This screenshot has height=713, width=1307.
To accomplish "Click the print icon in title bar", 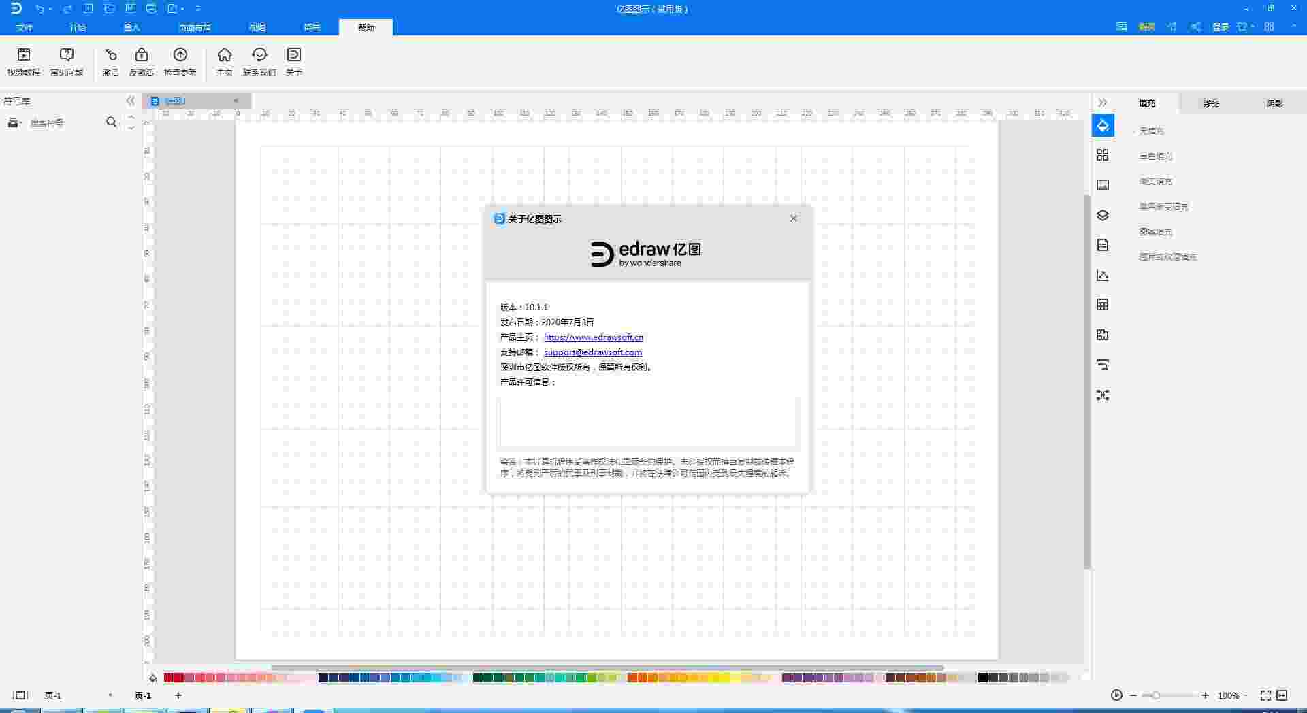I will tap(152, 9).
